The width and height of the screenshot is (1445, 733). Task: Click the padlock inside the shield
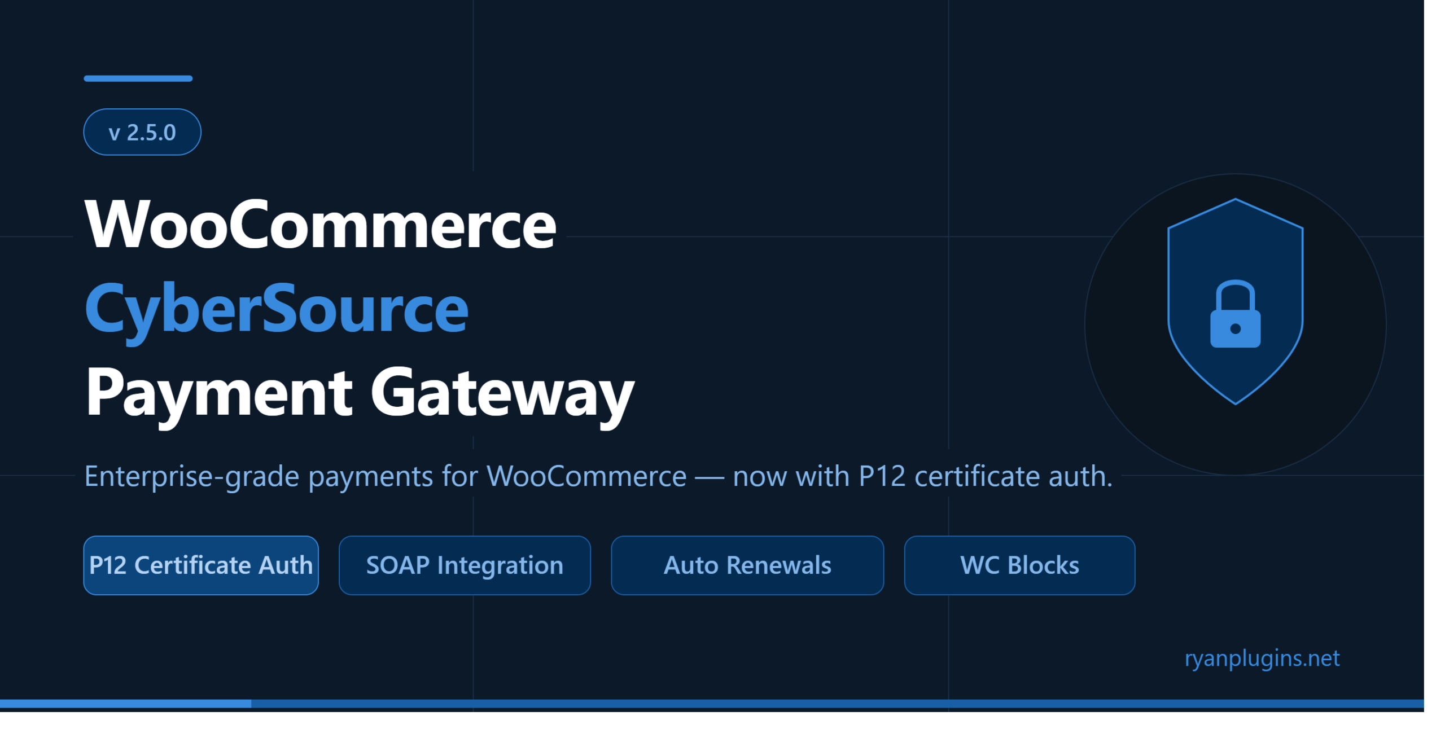click(1235, 314)
